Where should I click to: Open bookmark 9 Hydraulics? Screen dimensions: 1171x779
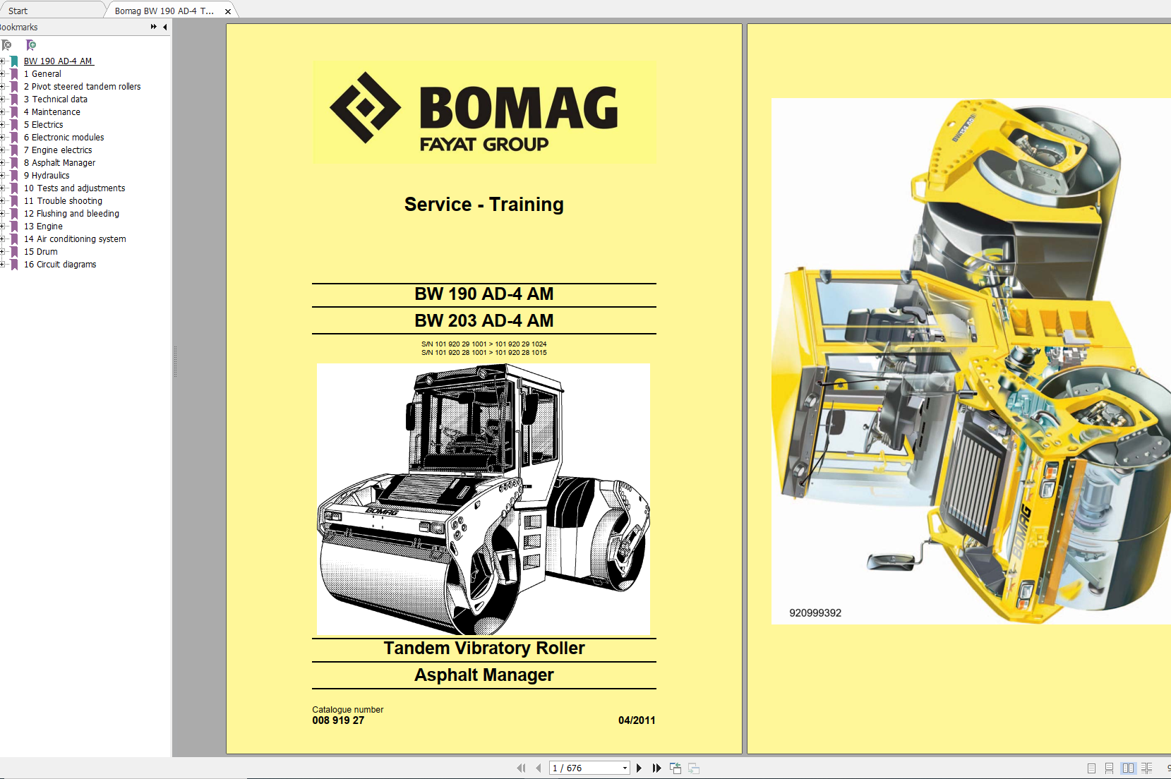coord(47,176)
